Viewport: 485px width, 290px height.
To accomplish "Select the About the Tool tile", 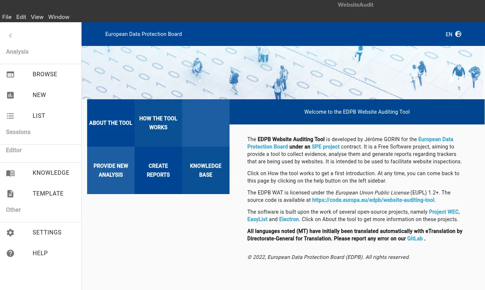I will click(111, 123).
